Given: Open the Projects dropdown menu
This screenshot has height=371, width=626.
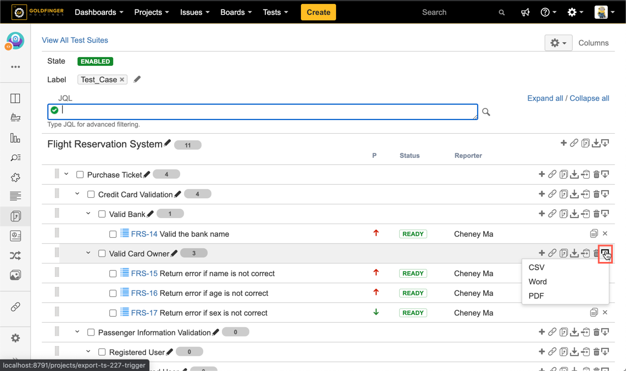Looking at the screenshot, I should click(152, 12).
